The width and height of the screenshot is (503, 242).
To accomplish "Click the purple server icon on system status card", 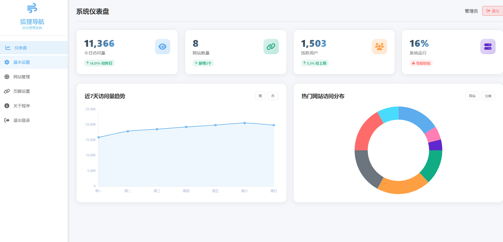I will pyautogui.click(x=488, y=47).
